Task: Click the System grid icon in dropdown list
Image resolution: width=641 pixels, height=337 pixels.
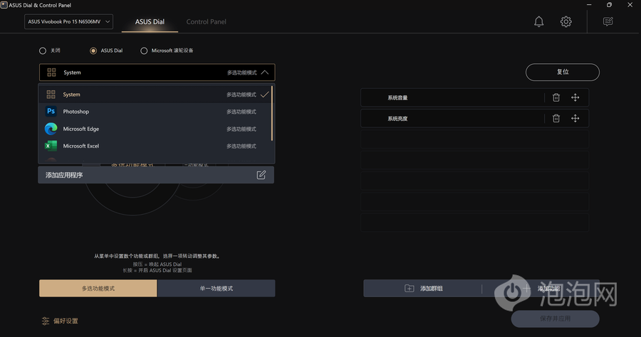Action: pyautogui.click(x=51, y=95)
